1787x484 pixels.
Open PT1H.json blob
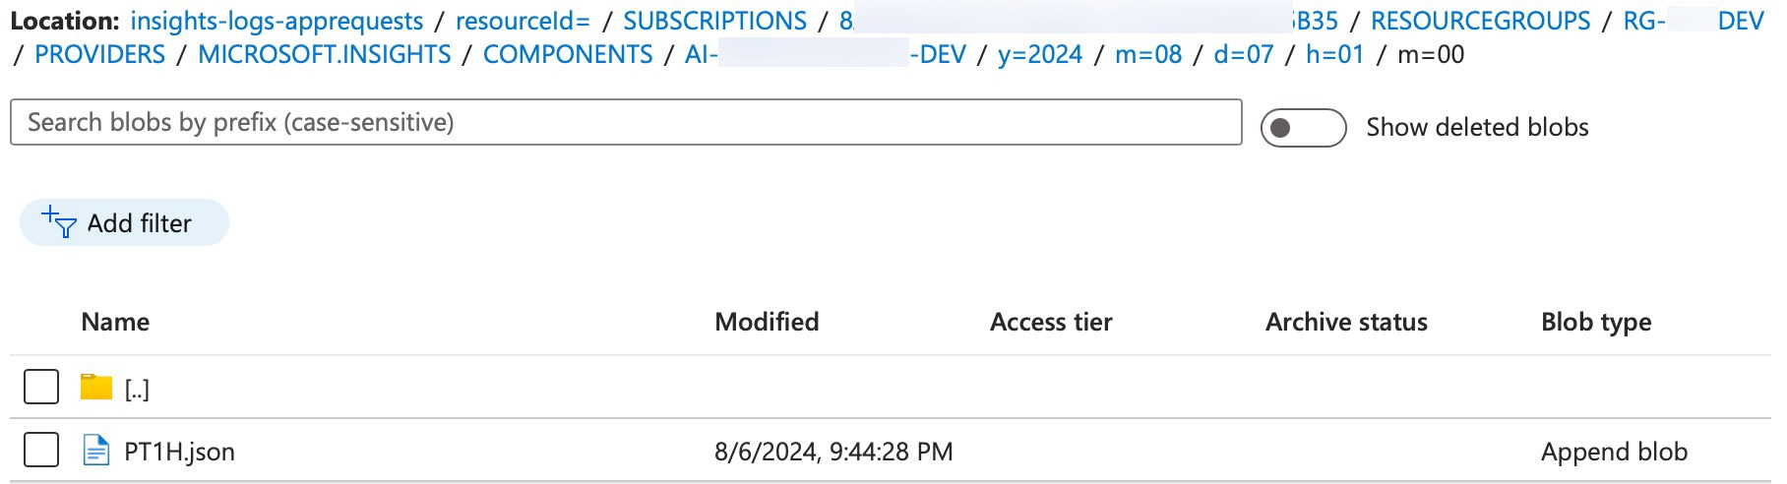179,452
